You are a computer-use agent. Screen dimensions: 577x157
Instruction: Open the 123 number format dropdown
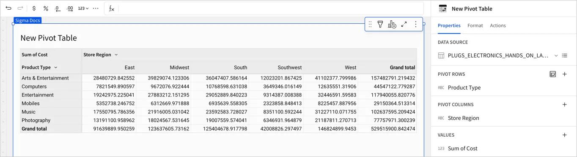pos(83,8)
